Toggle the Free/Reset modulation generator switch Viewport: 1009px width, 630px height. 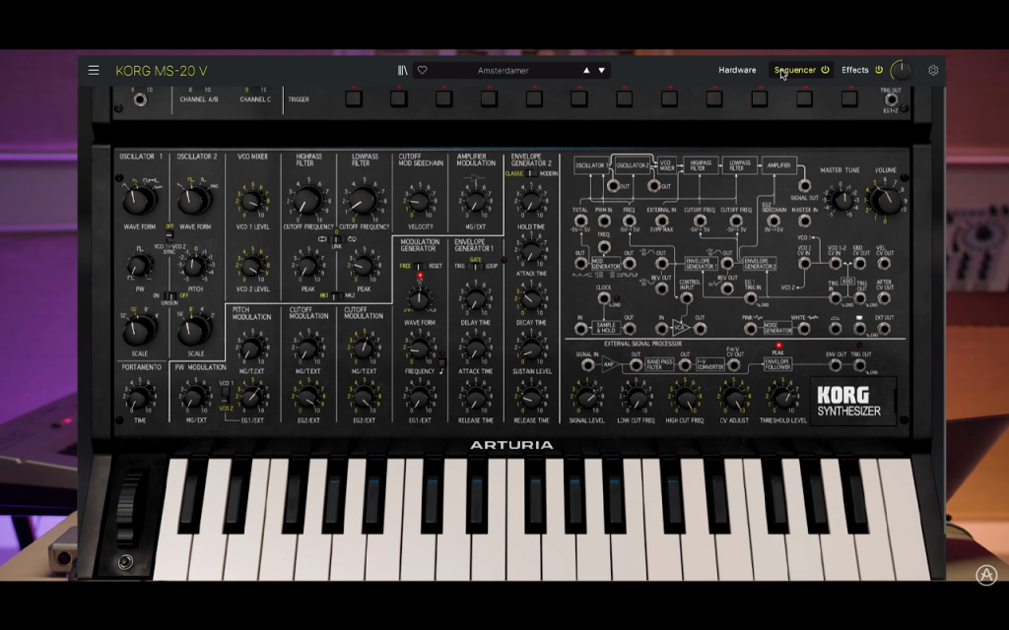pyautogui.click(x=420, y=266)
